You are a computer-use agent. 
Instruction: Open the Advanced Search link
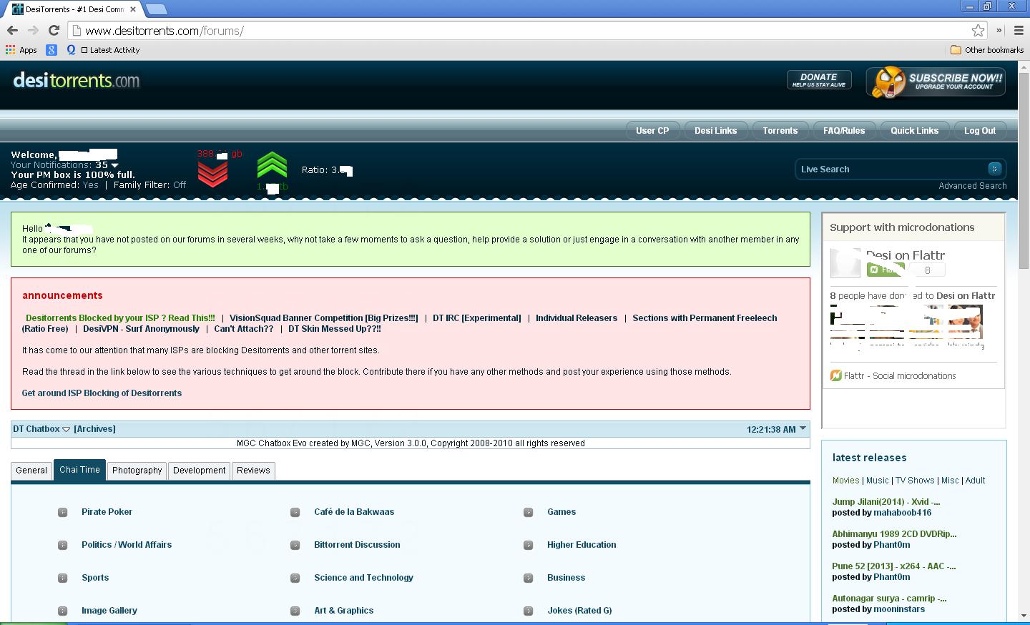973,186
